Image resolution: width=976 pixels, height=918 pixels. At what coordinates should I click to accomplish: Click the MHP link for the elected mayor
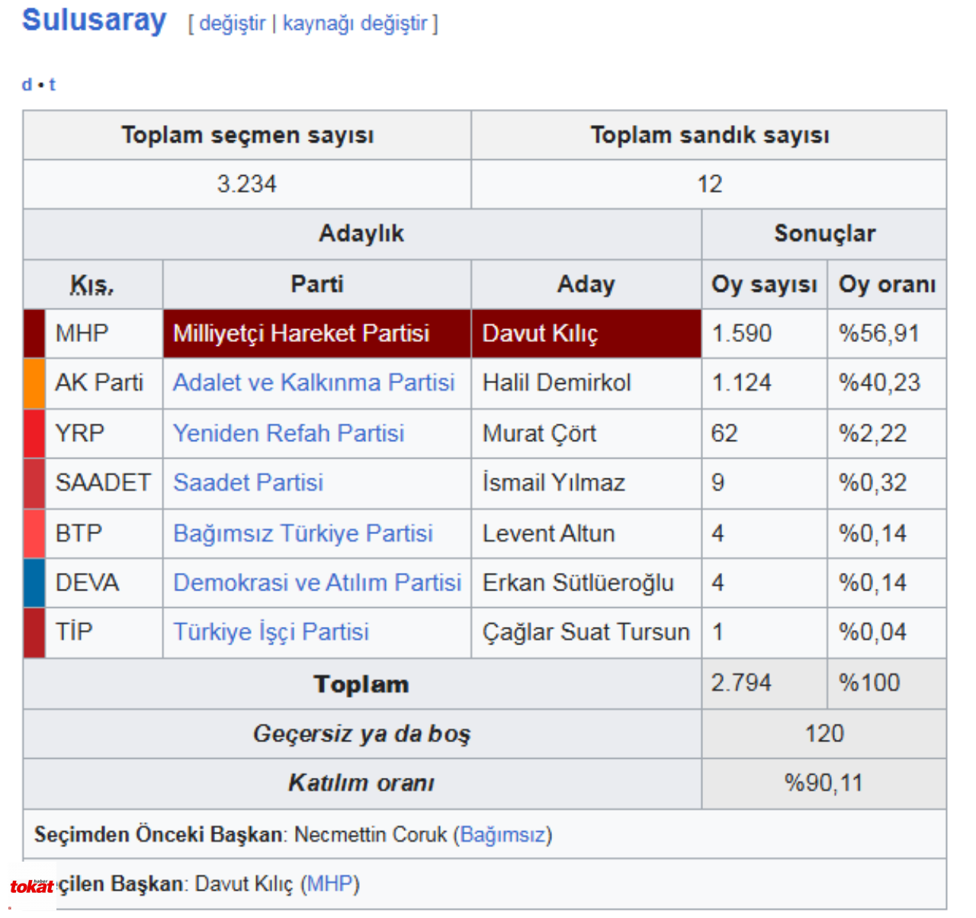(330, 884)
